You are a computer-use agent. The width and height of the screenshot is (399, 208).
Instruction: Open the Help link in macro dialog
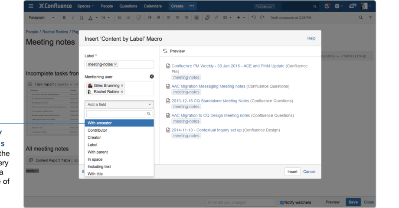(311, 39)
